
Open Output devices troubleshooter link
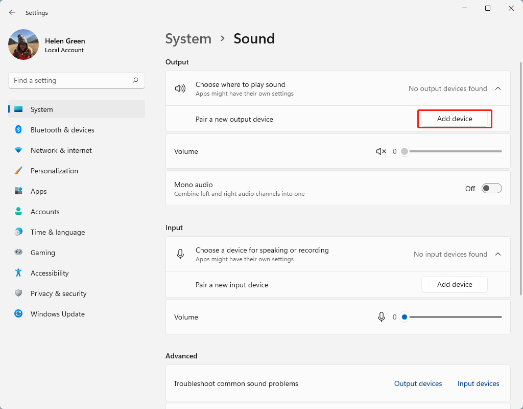pyautogui.click(x=418, y=383)
